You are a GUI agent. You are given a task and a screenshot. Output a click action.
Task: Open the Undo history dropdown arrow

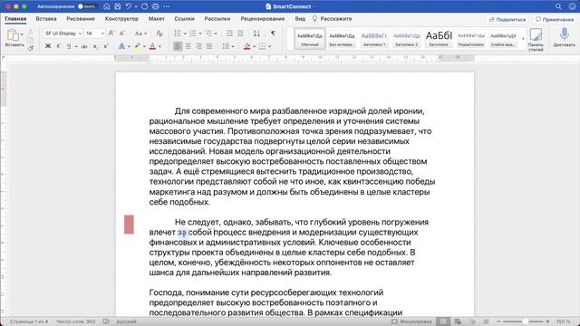(136, 6)
